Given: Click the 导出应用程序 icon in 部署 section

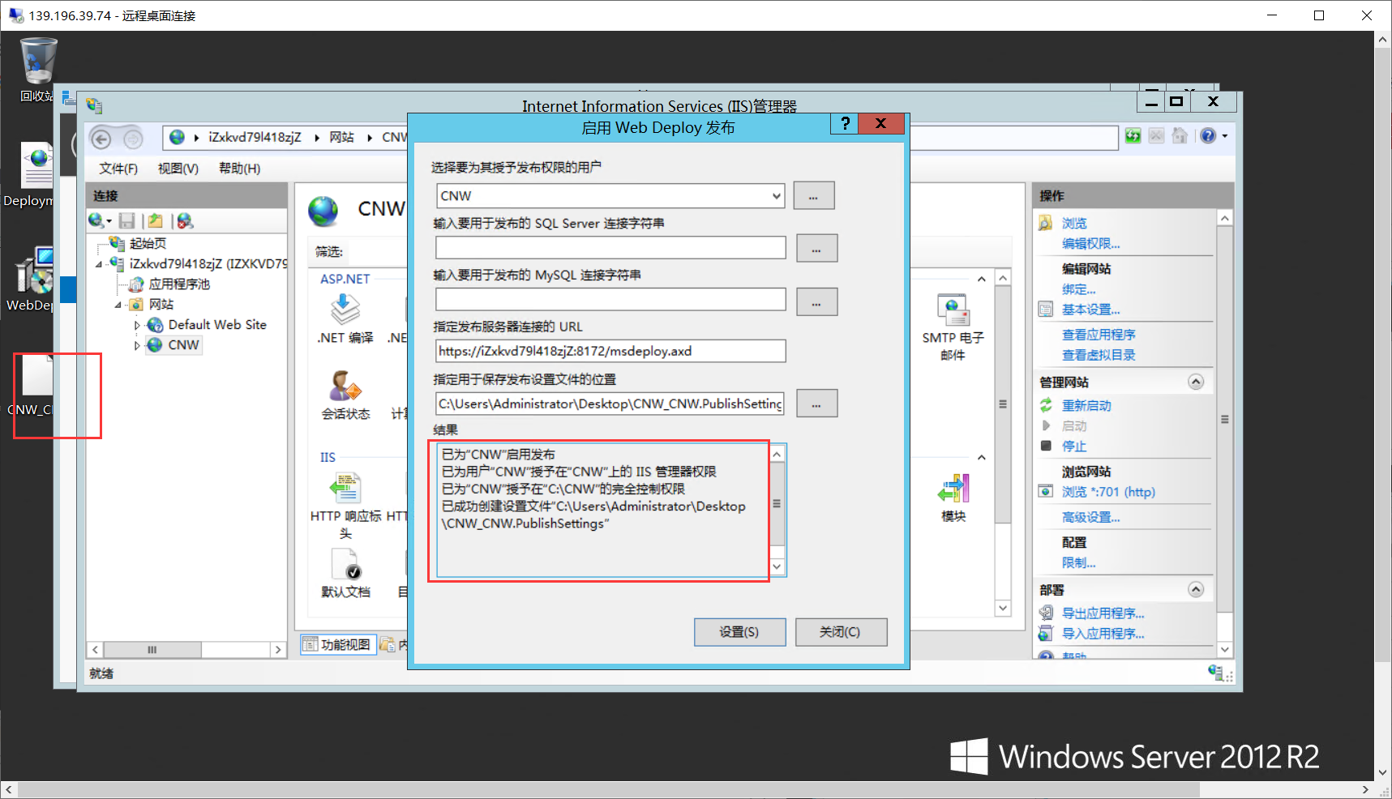Looking at the screenshot, I should pos(1101,613).
